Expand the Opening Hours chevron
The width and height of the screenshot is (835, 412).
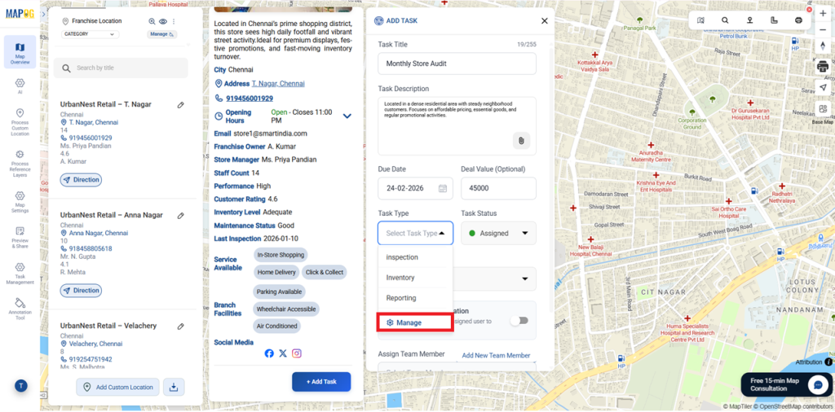tap(347, 116)
